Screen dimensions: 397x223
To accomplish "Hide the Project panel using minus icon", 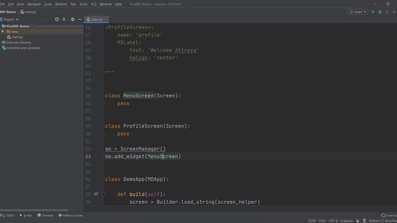I will pos(80,19).
